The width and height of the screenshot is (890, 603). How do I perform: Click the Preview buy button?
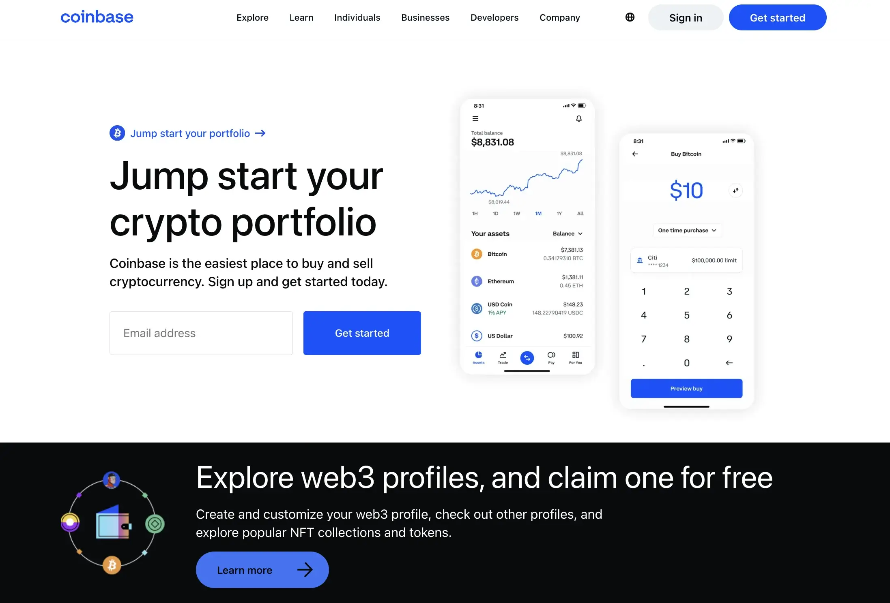click(x=686, y=388)
